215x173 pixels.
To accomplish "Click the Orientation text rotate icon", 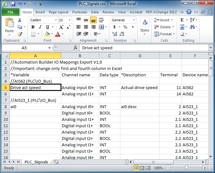I will click(x=96, y=34).
